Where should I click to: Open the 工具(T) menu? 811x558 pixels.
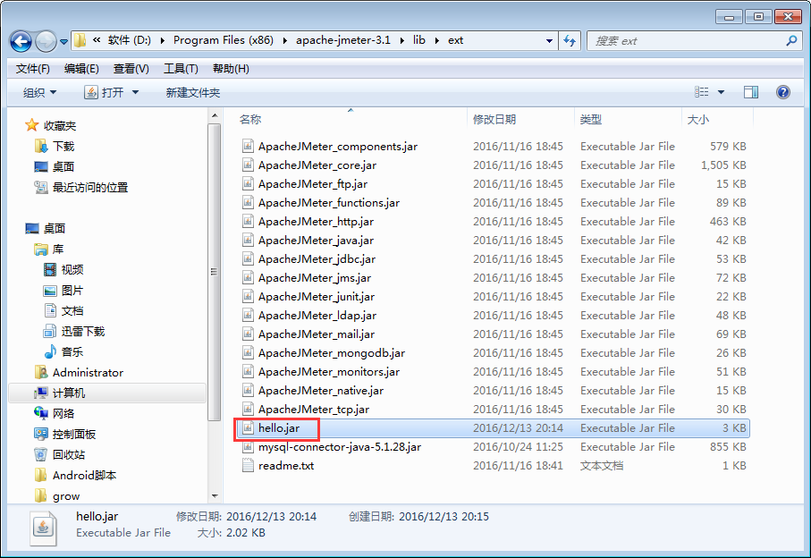coord(181,69)
